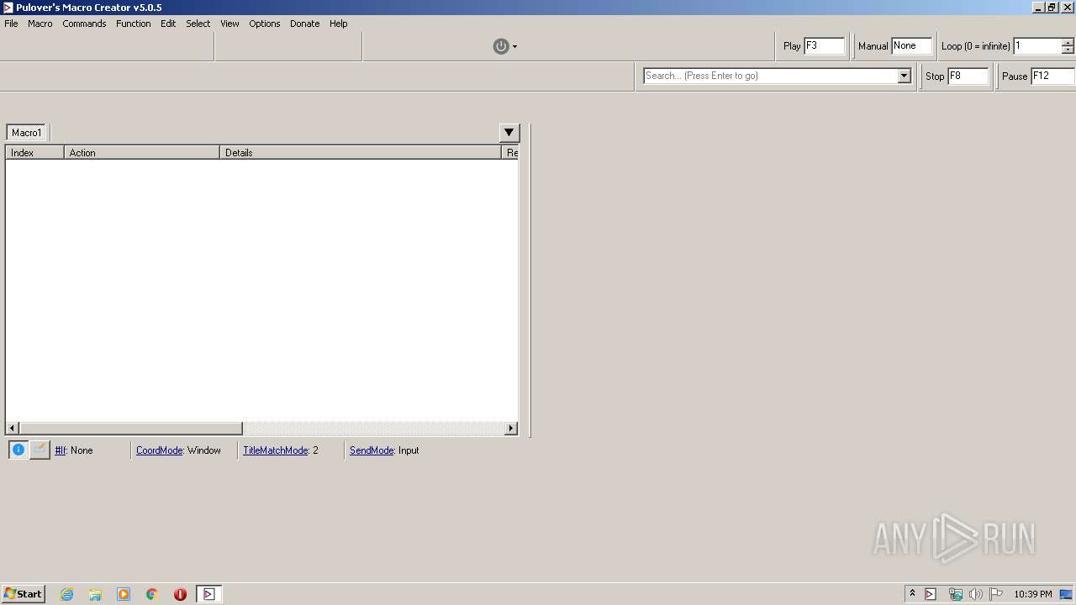Open the File menu
Screen dimensions: 1076x605
click(x=11, y=24)
